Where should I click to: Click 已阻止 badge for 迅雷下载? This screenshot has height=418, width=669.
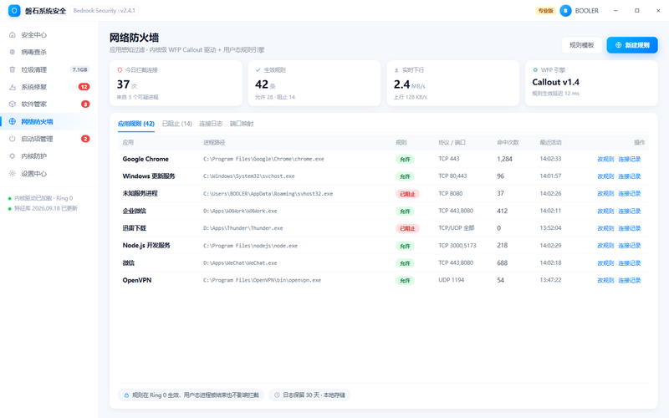pyautogui.click(x=407, y=228)
